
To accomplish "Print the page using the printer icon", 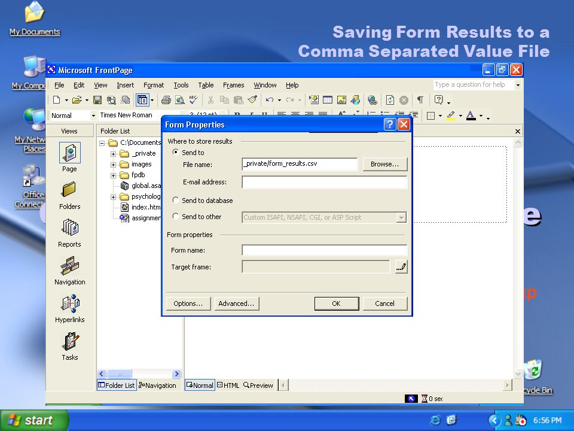I will pos(166,100).
